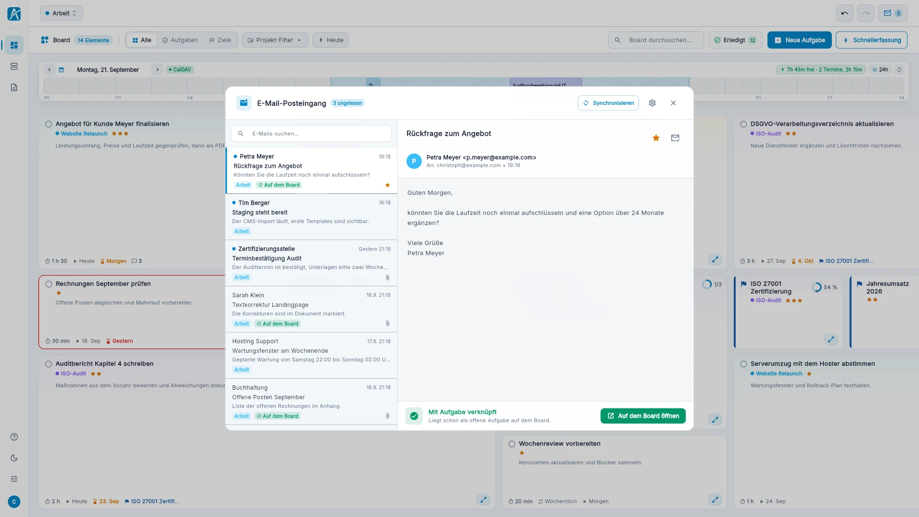Check off Angebot für Kunde Meyer finalisieren

click(x=48, y=124)
